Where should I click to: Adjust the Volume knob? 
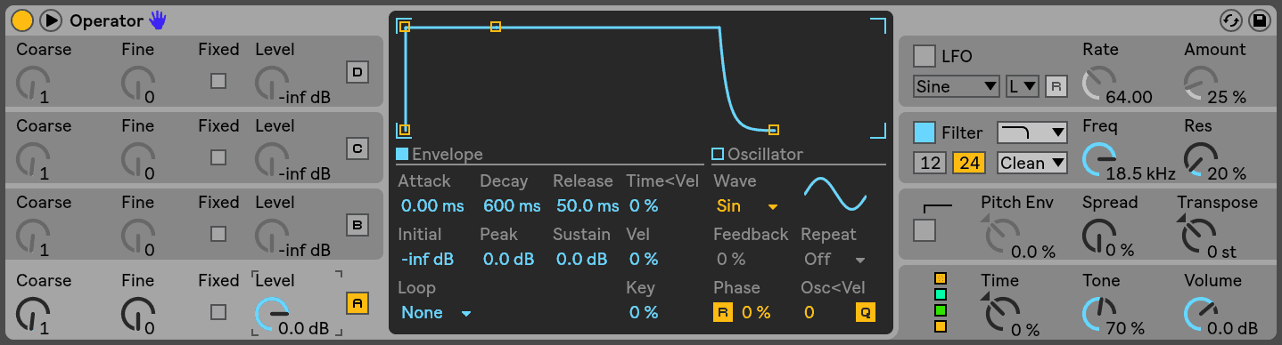pyautogui.click(x=1201, y=314)
